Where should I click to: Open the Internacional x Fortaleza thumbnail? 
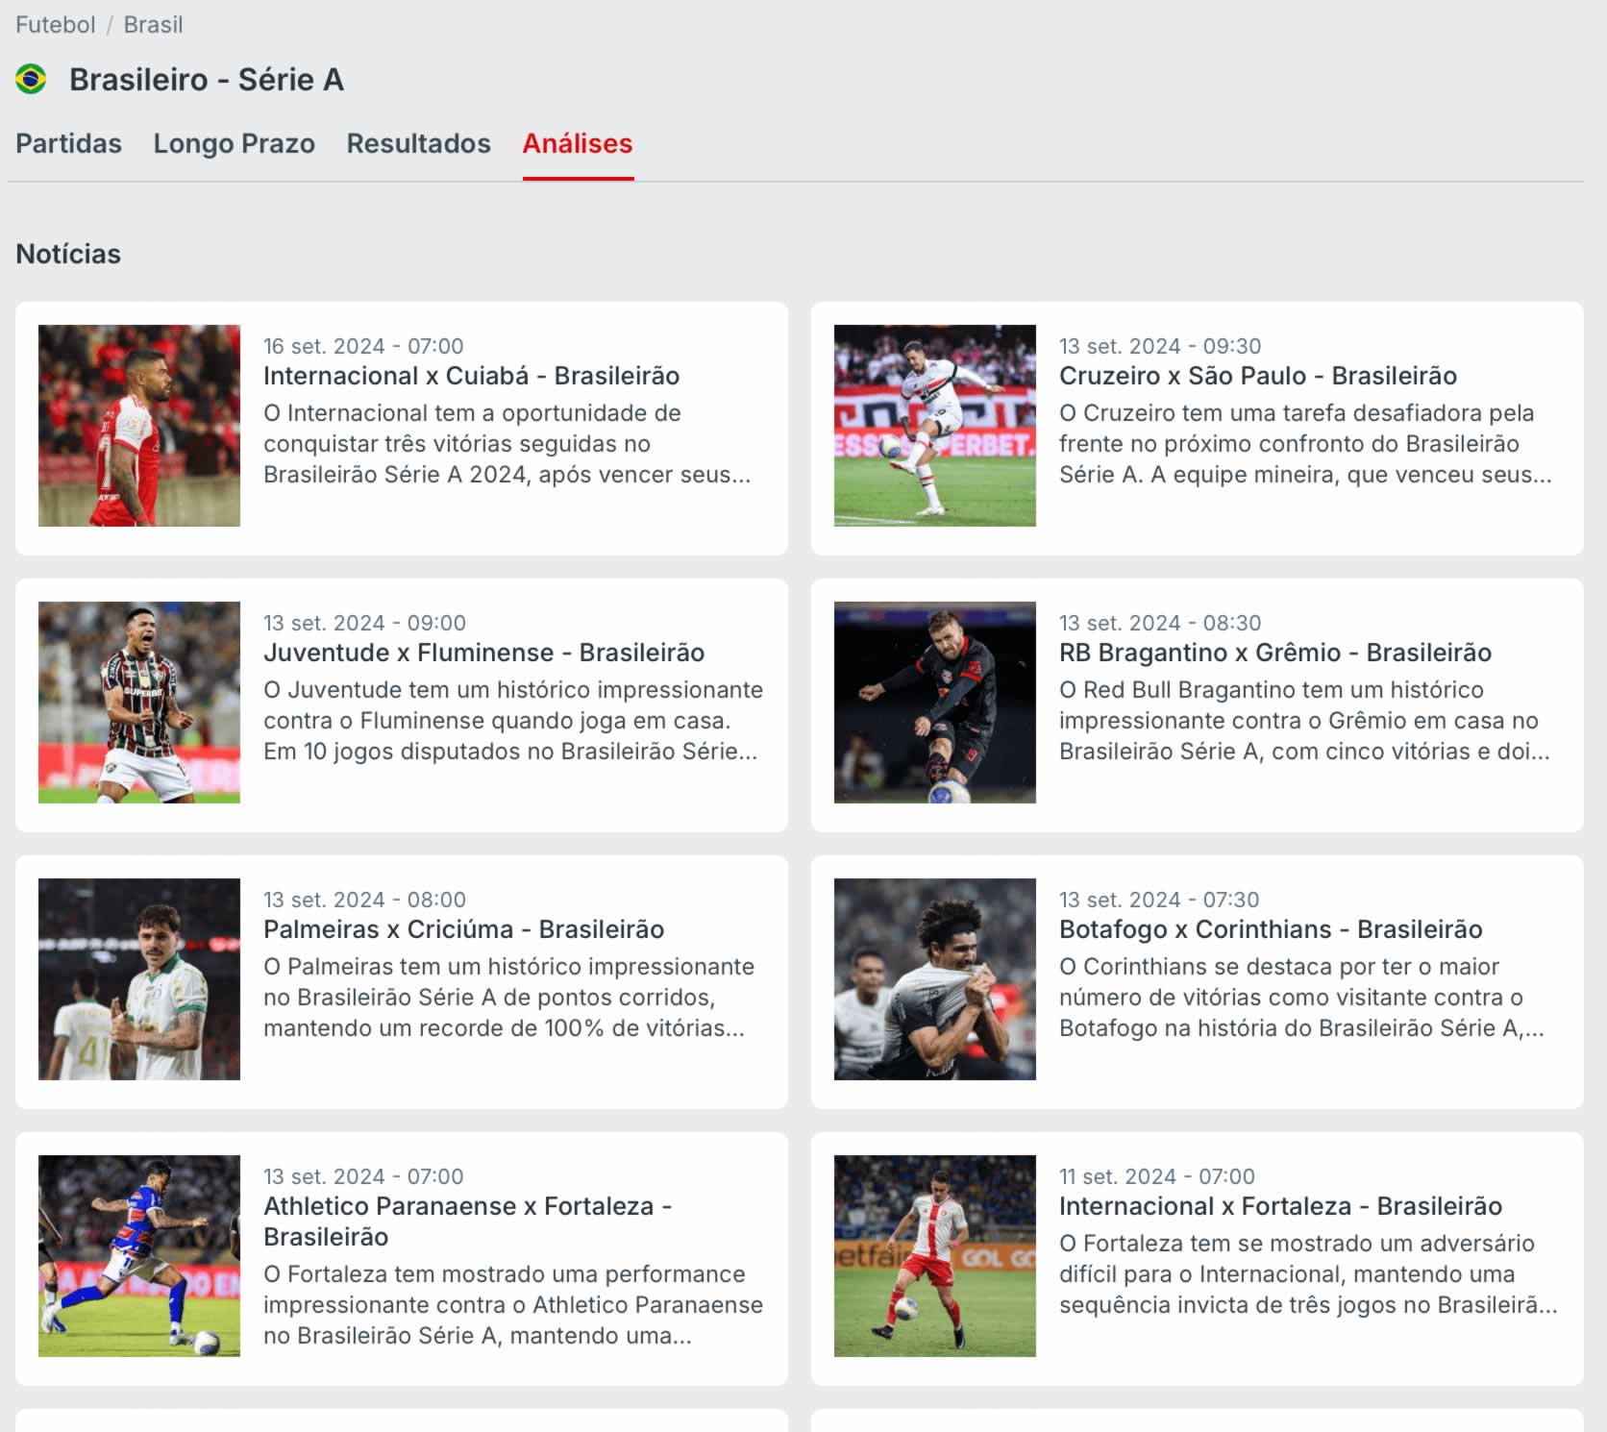coord(935,1256)
